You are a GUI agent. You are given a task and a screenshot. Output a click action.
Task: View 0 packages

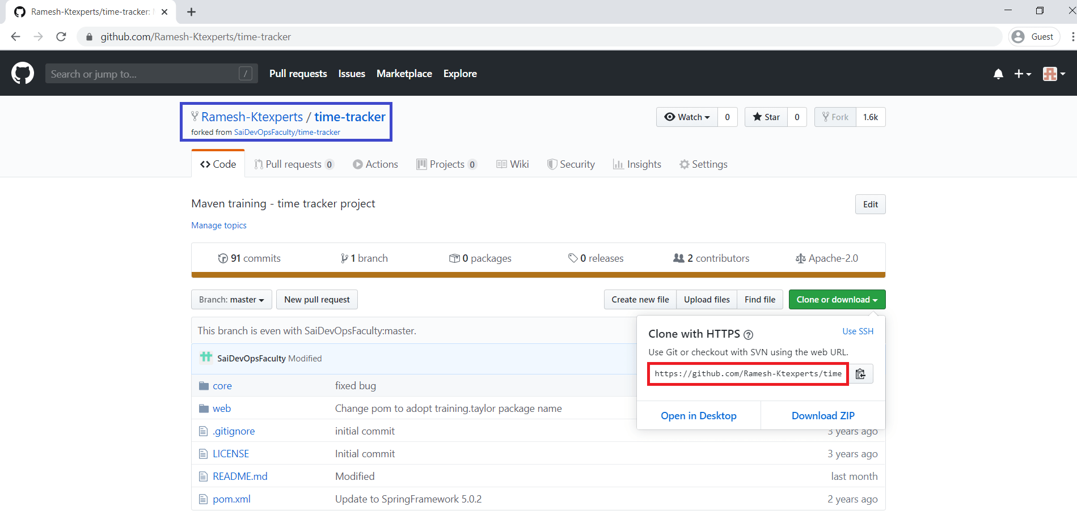click(480, 258)
